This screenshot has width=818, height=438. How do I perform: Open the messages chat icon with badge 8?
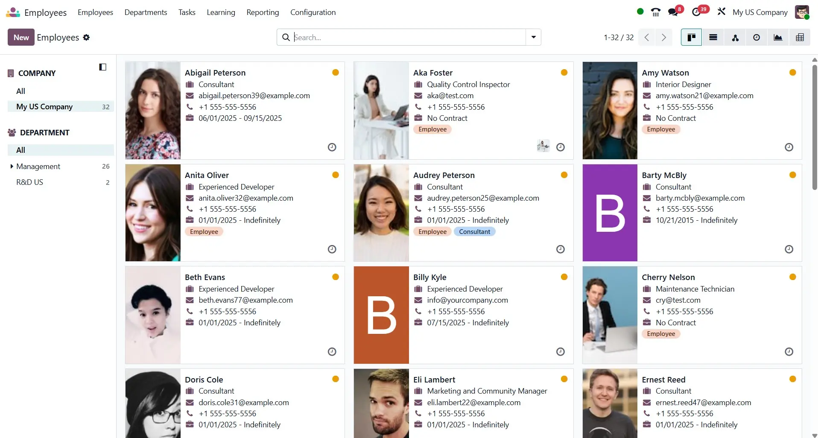(673, 12)
